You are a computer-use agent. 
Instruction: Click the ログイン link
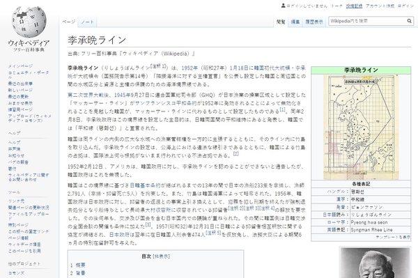(x=405, y=6)
